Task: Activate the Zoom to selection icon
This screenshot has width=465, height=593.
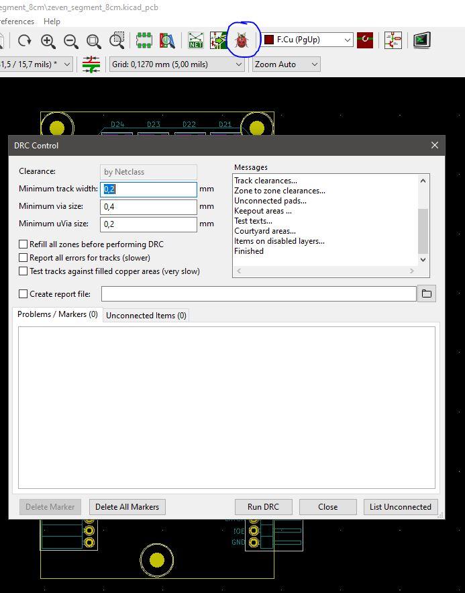Action: click(x=117, y=40)
